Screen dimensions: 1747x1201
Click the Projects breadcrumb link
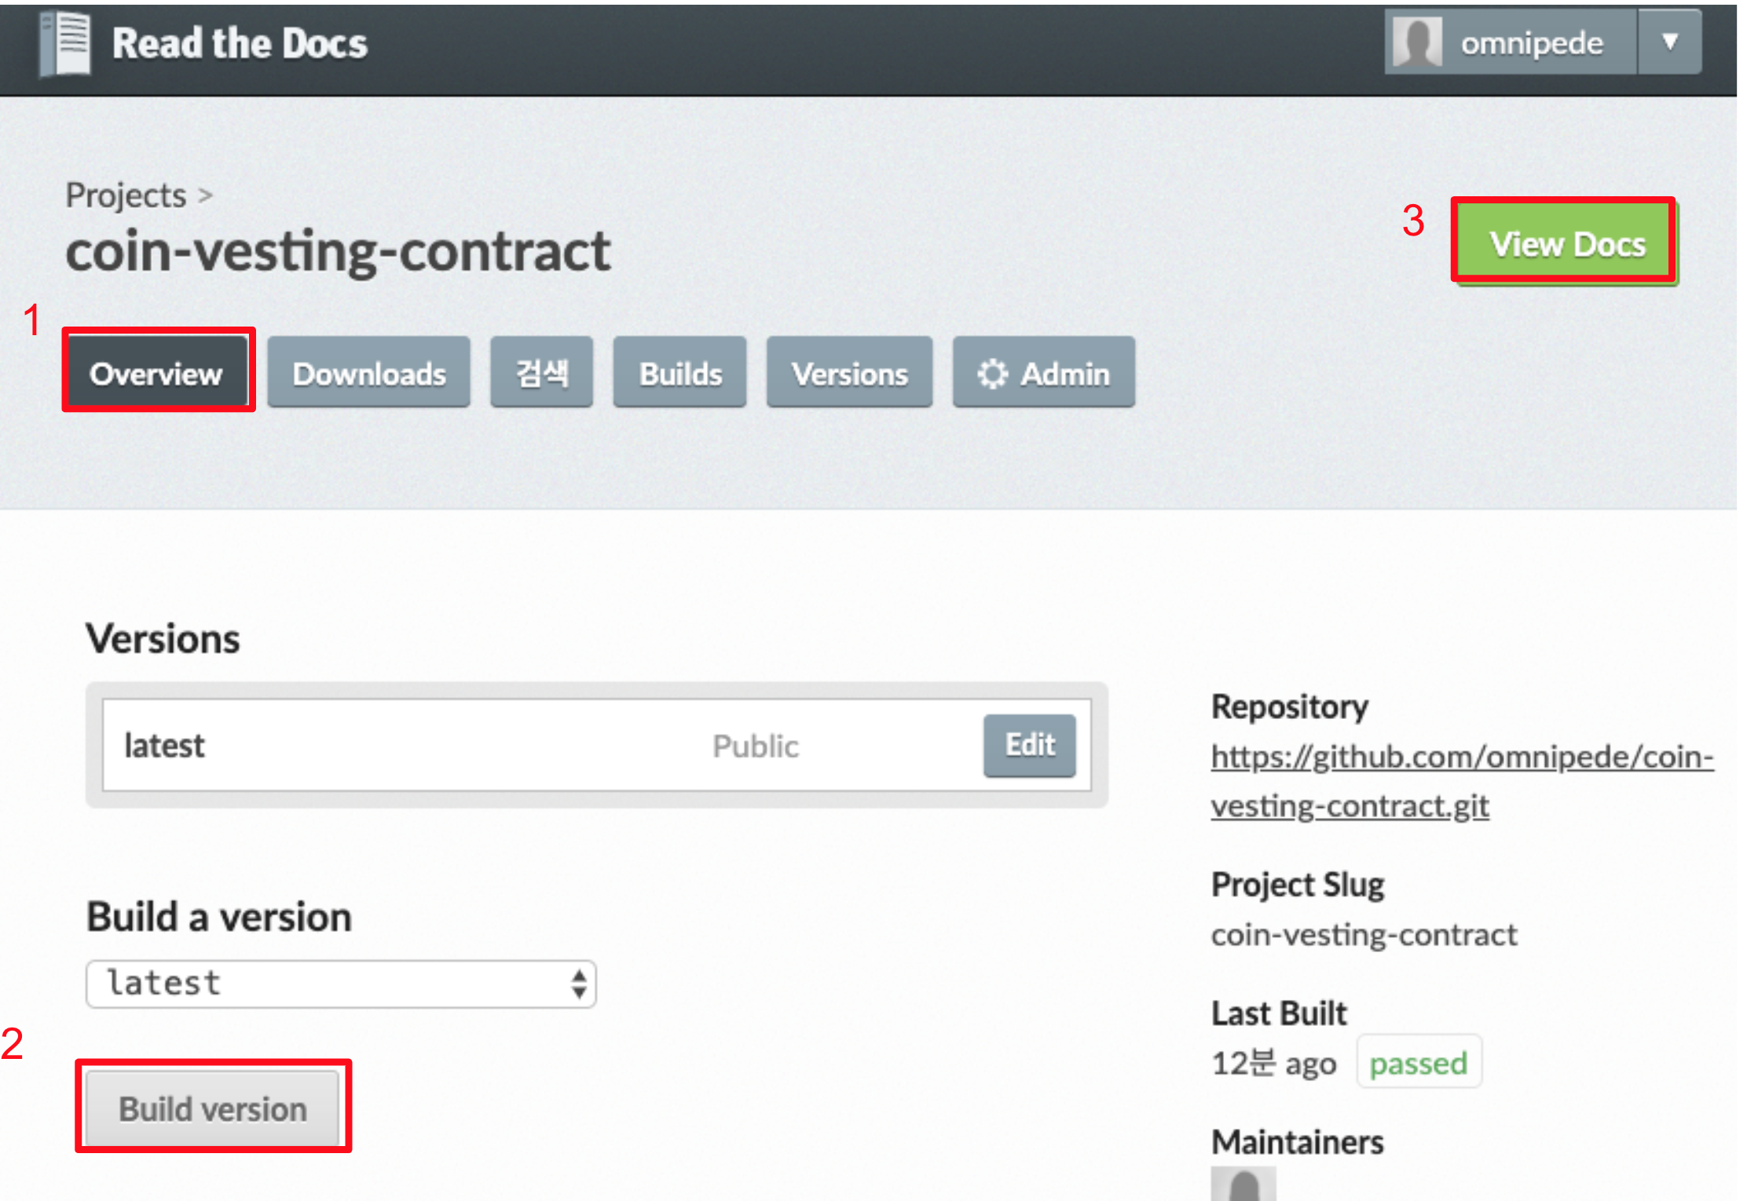126,195
